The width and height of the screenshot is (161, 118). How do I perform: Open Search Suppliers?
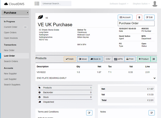coord(12,85)
